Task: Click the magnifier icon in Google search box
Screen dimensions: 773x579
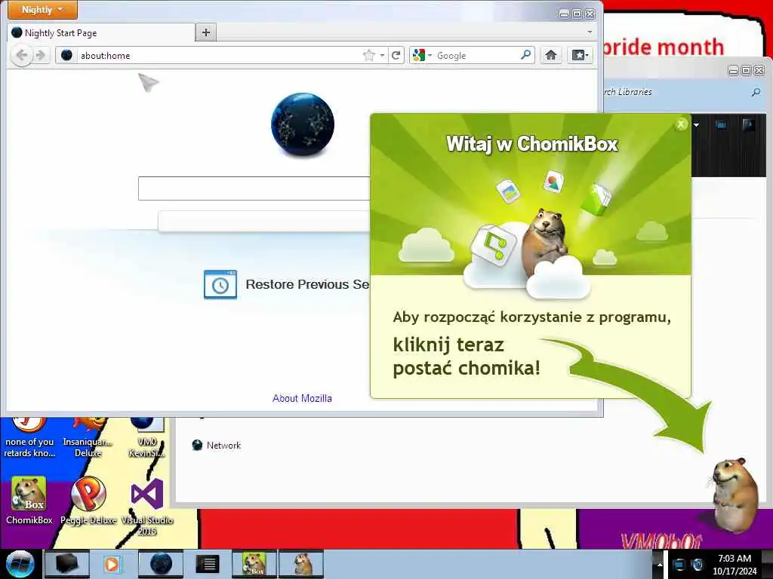Action: 526,54
